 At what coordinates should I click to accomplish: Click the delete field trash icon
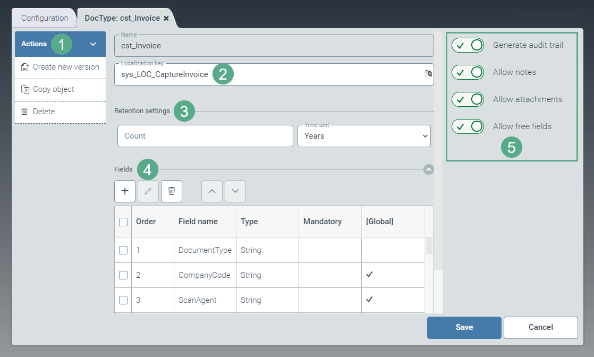(172, 191)
